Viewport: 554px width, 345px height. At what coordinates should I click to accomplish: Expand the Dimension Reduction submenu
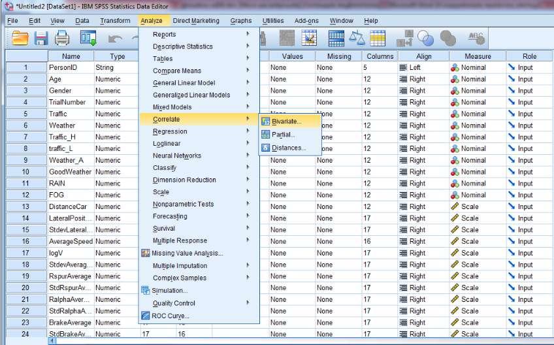pos(199,180)
